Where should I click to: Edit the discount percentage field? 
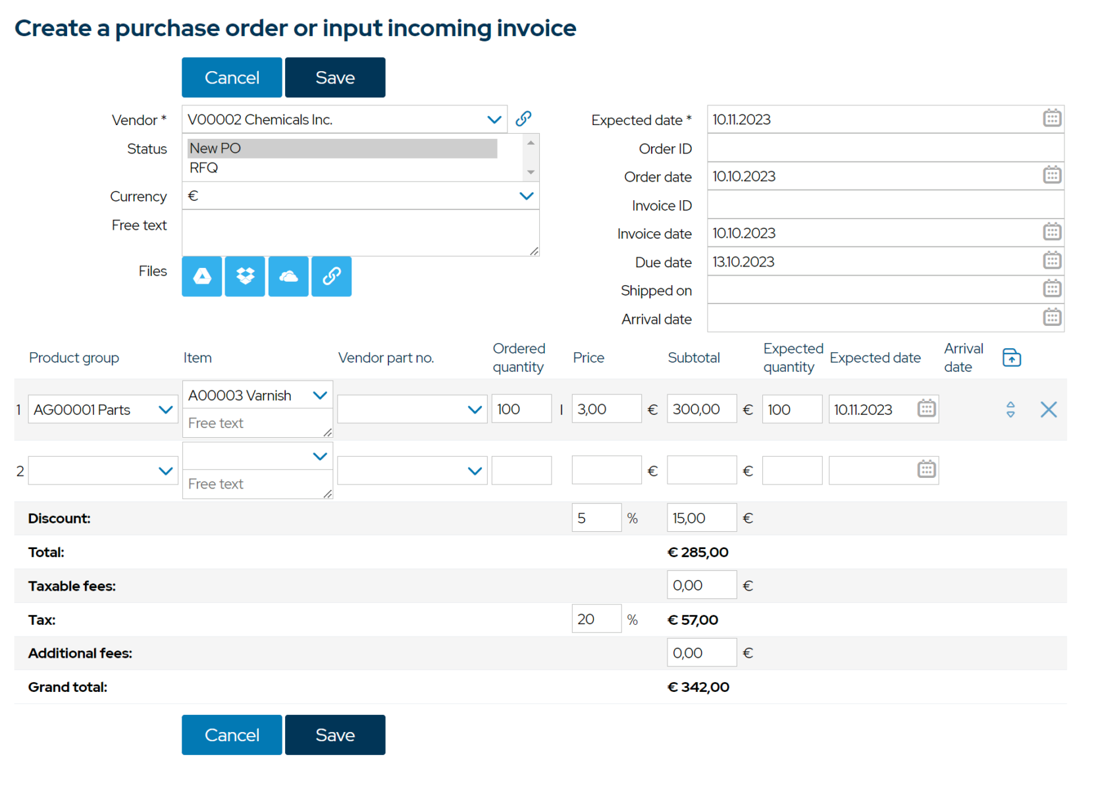click(596, 517)
